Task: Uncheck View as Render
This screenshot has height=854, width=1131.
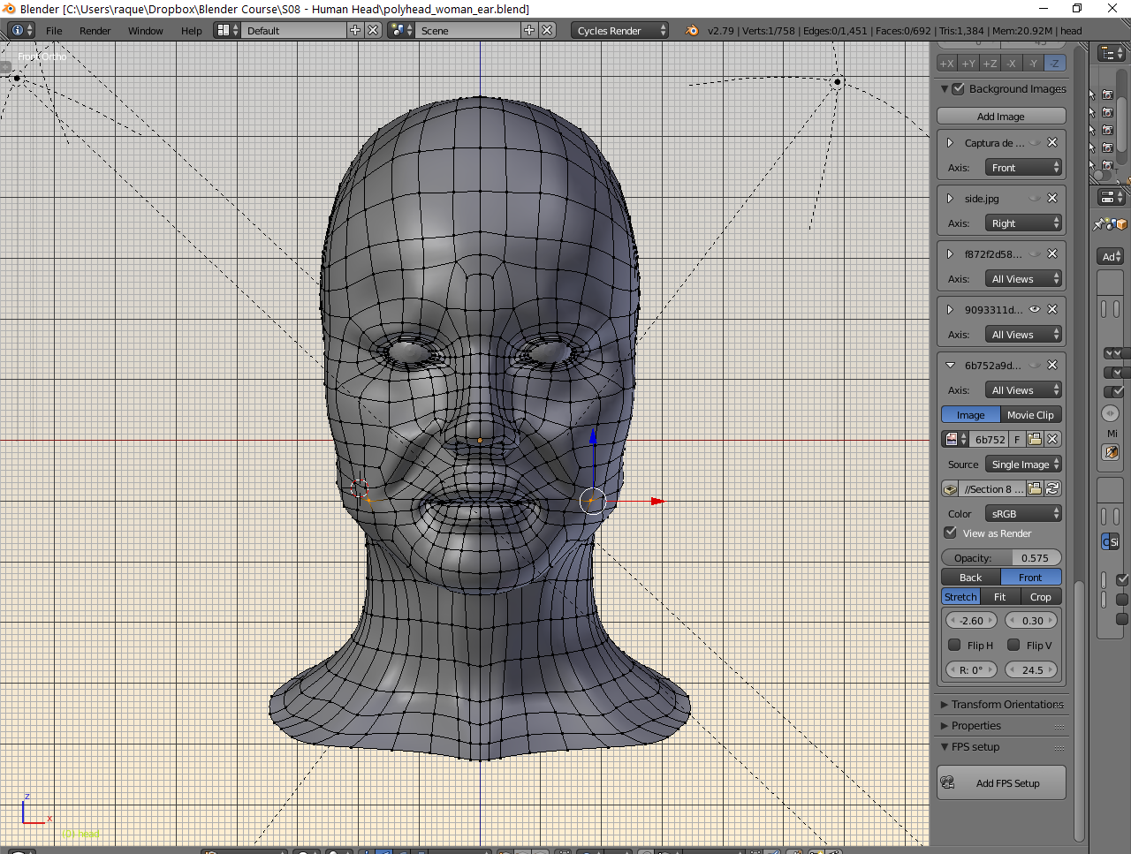Action: [x=950, y=533]
